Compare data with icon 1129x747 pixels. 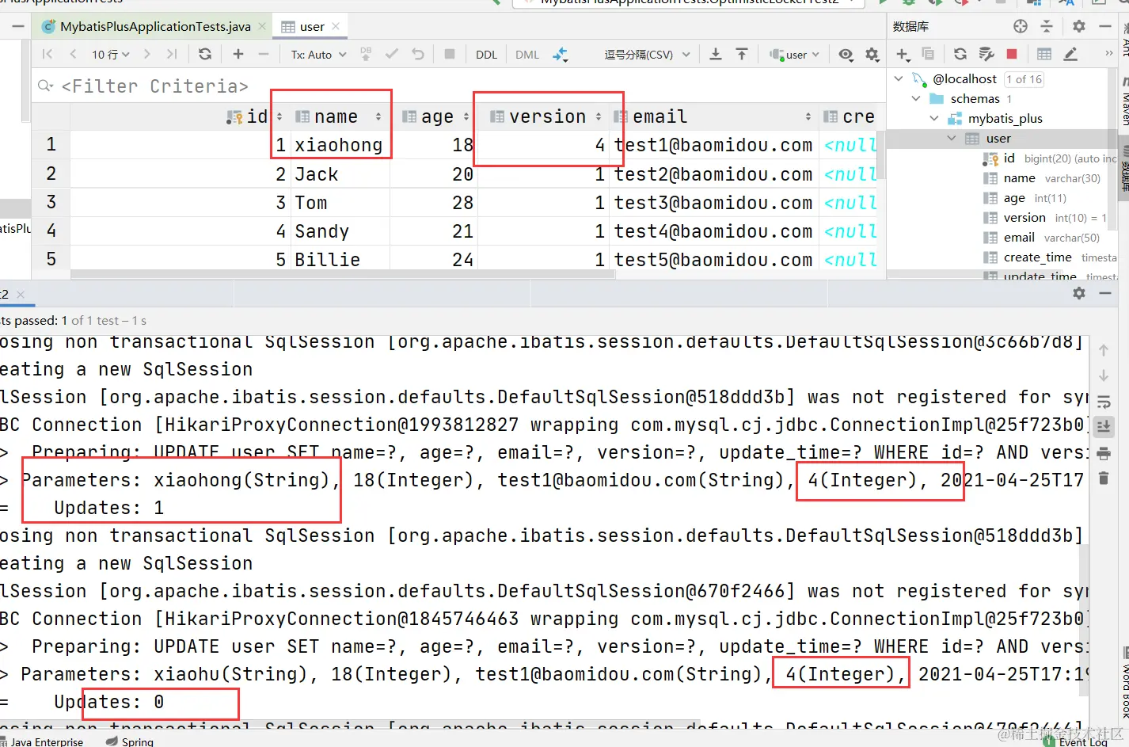[561, 54]
